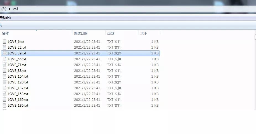The height and width of the screenshot is (134, 256).
Task: Click the cs1 folder in the address bar
Action: tap(16, 9)
